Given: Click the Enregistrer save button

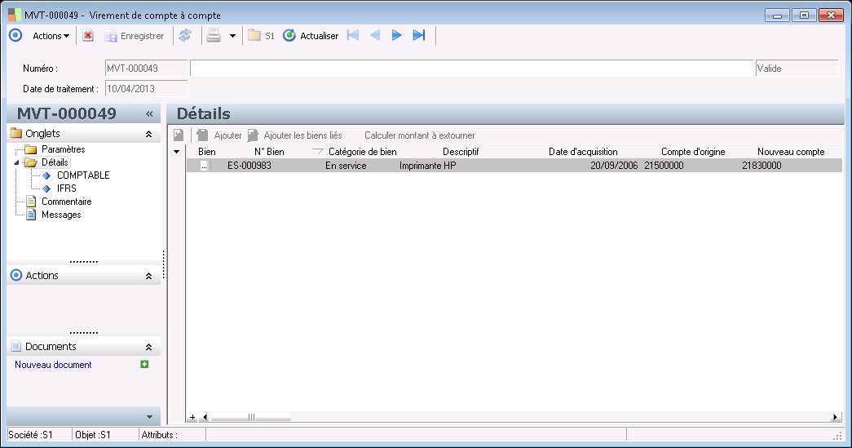Looking at the screenshot, I should 135,36.
